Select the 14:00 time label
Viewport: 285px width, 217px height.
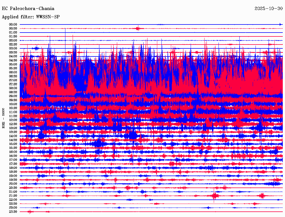pyautogui.click(x=13, y=136)
